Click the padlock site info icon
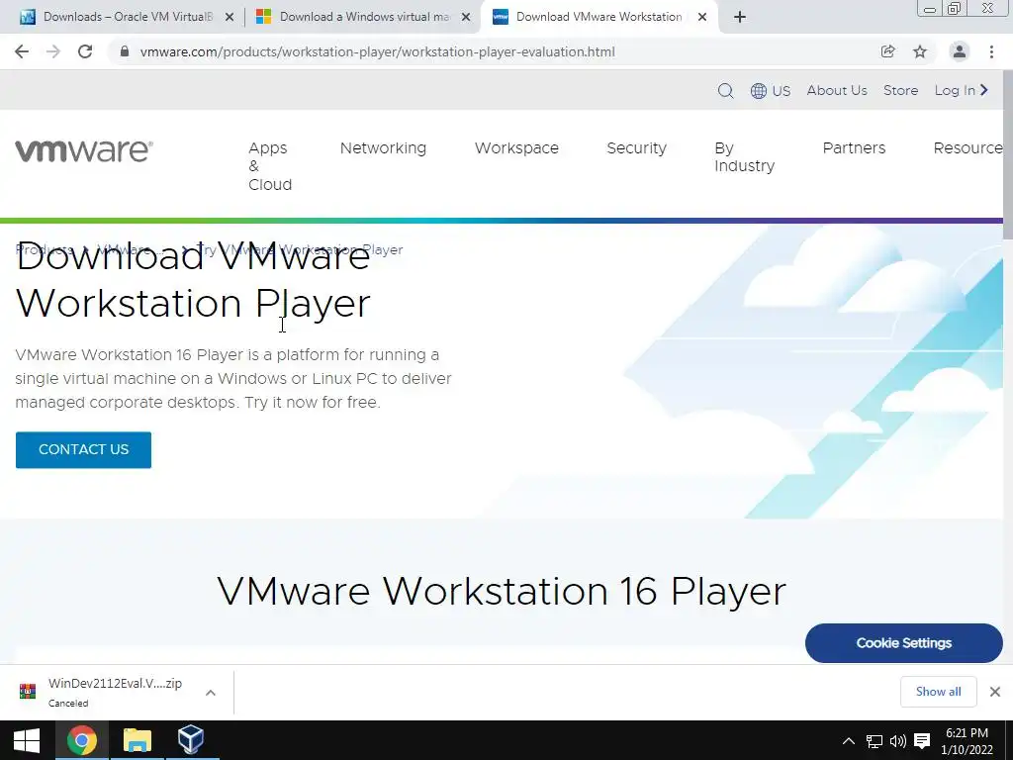 pos(125,51)
